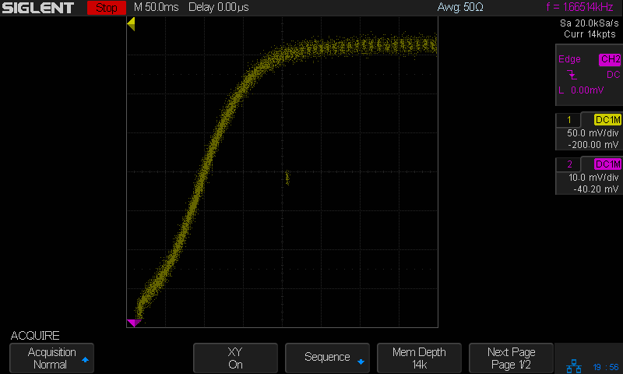
Task: Go to Next Page 1/2
Action: coord(511,358)
